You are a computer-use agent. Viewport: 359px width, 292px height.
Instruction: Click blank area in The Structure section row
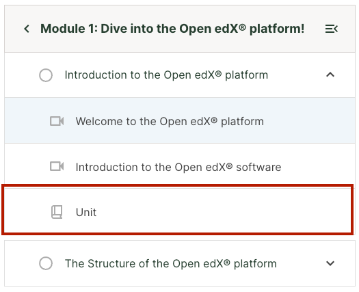[x=301, y=263]
